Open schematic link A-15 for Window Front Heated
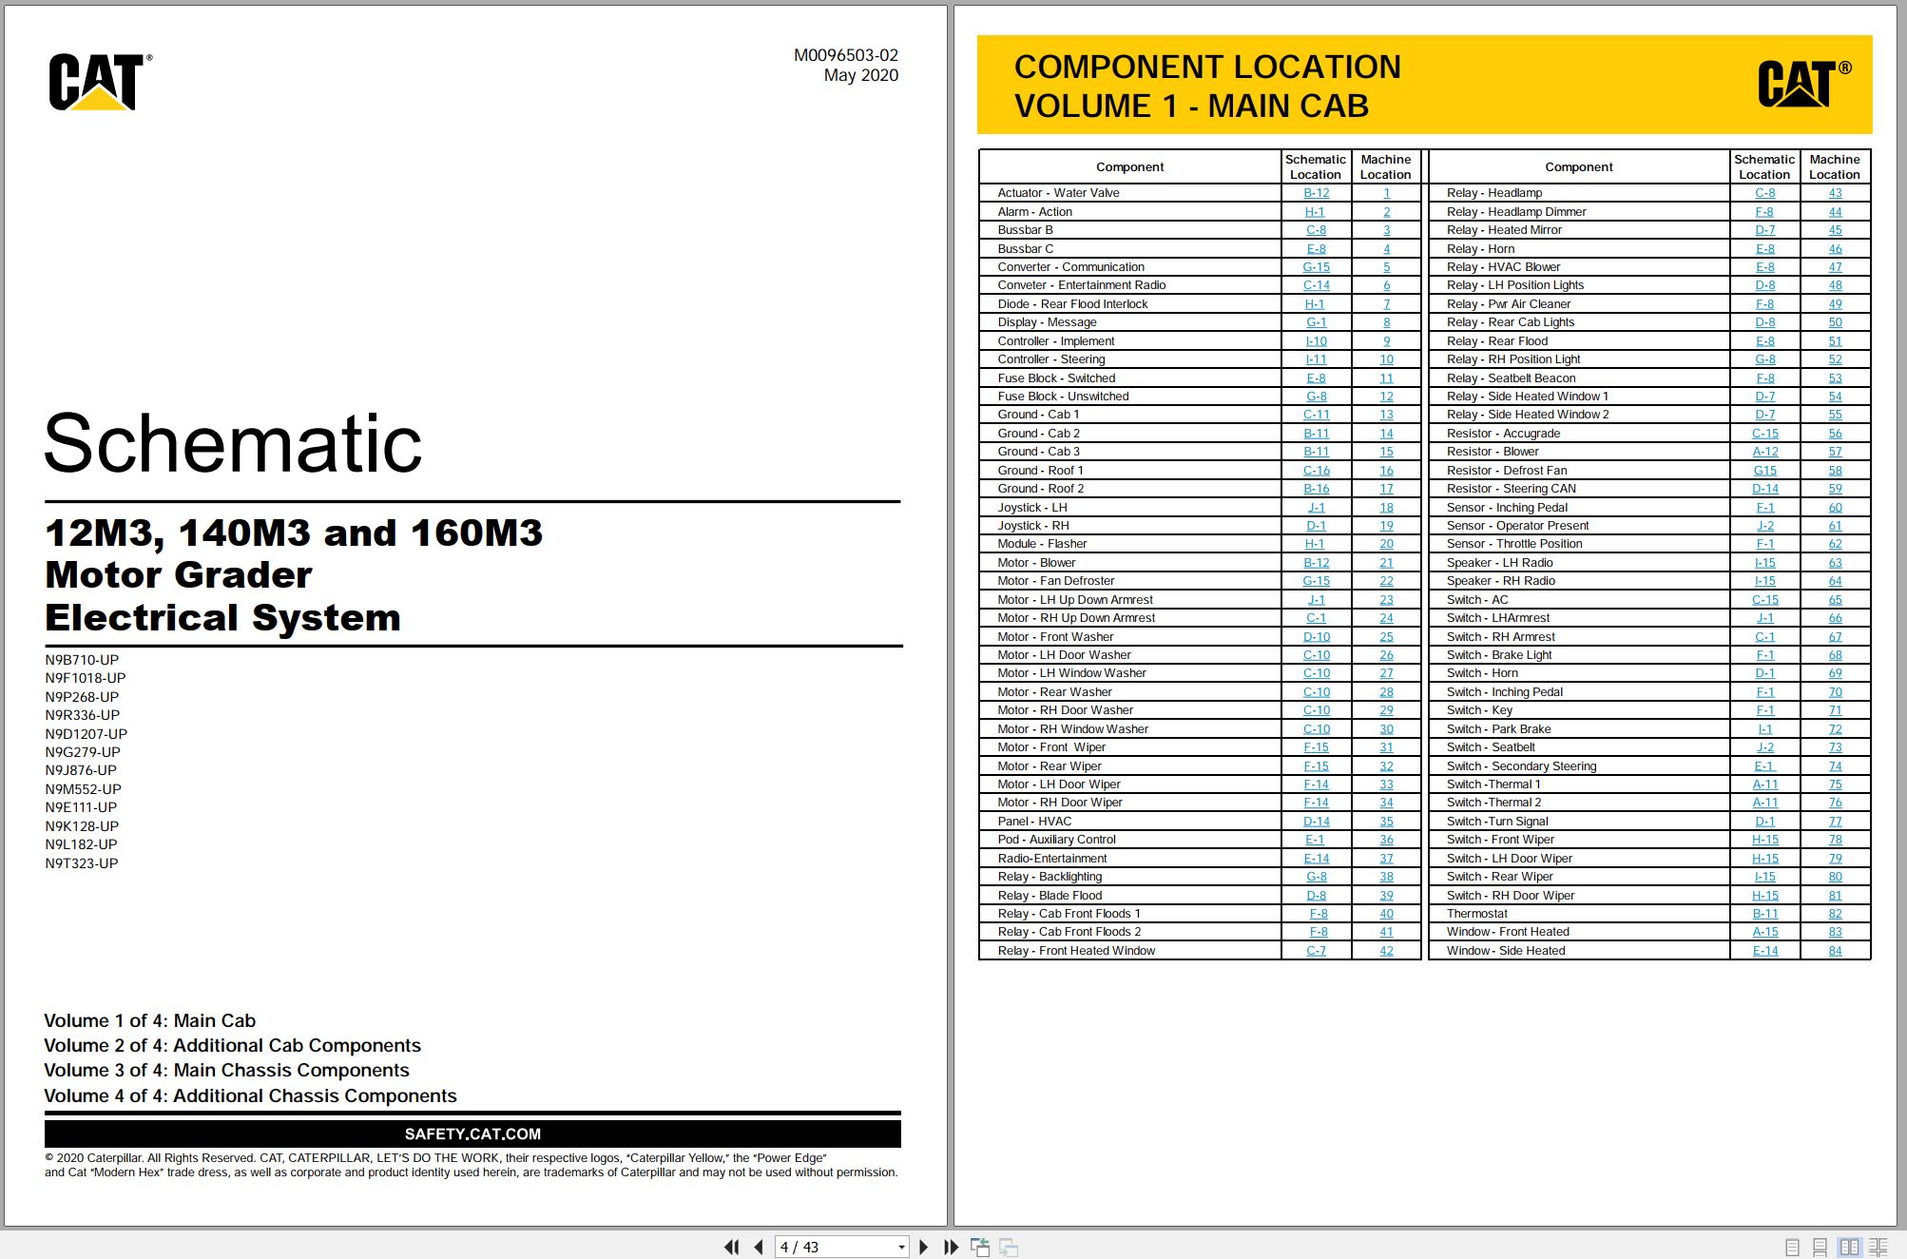1907x1259 pixels. [1764, 932]
